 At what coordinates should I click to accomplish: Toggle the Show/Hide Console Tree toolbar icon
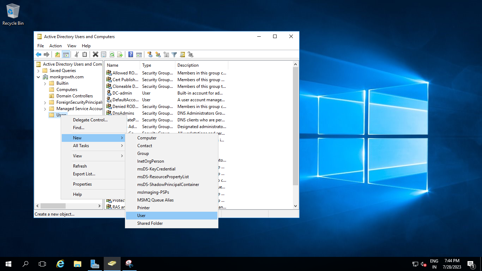tap(65, 54)
